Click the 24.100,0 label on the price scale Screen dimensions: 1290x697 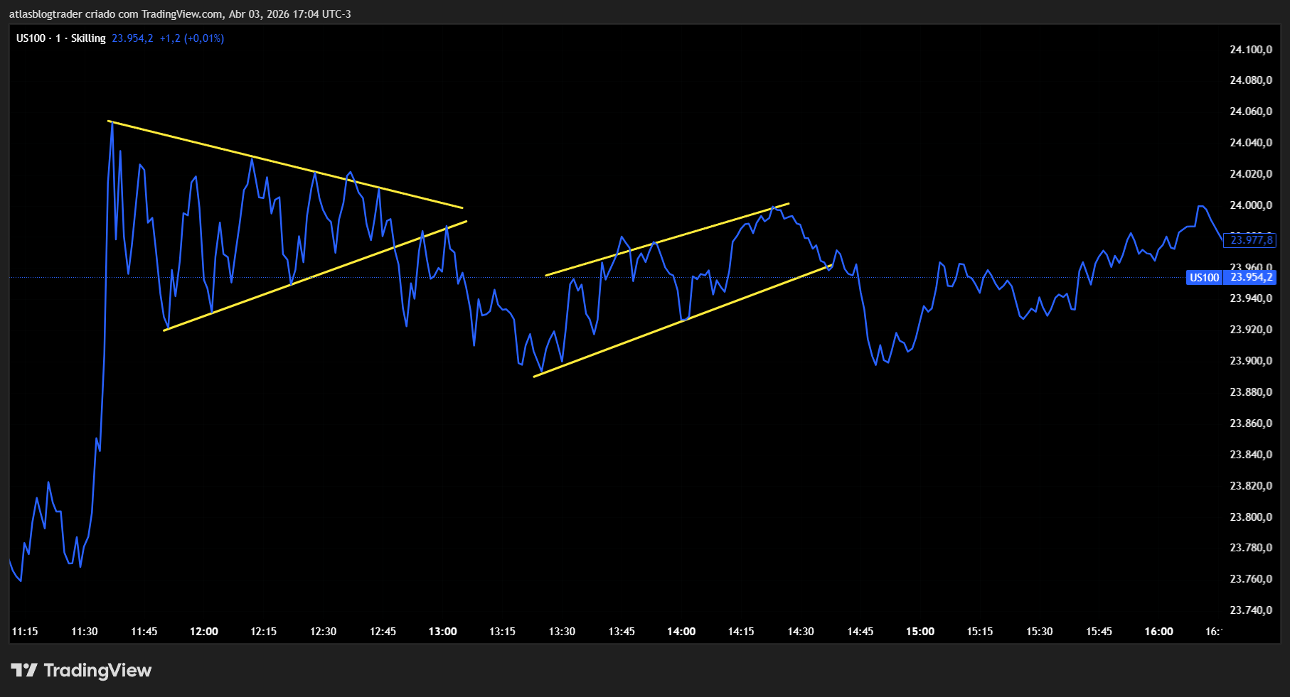pos(1250,50)
